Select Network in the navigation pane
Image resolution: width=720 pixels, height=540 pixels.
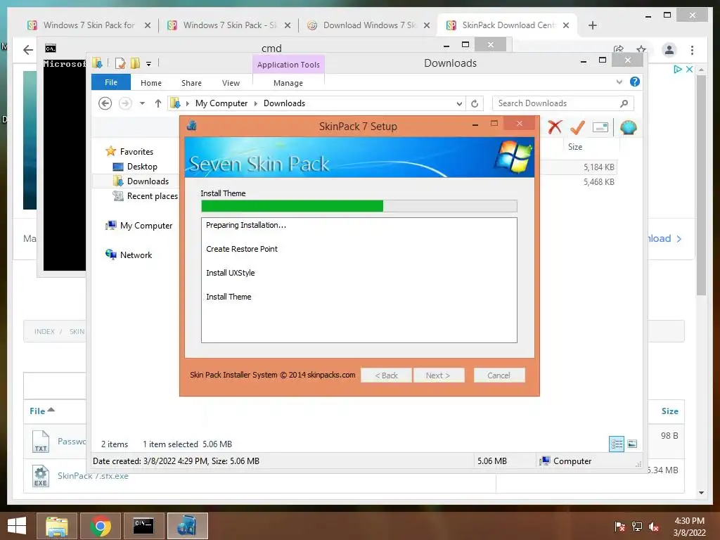point(136,255)
